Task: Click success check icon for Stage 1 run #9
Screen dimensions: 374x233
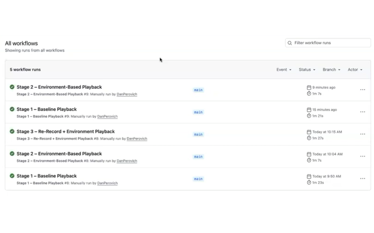Action: 12,109
